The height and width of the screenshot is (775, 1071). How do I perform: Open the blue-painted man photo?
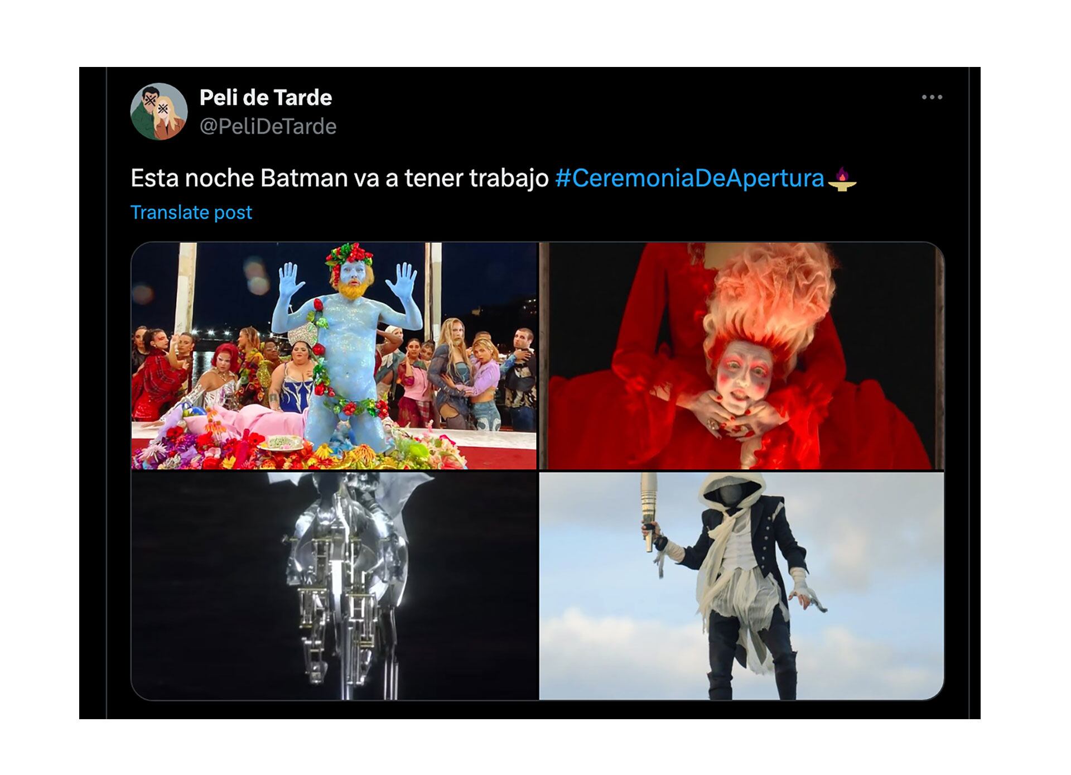point(334,355)
